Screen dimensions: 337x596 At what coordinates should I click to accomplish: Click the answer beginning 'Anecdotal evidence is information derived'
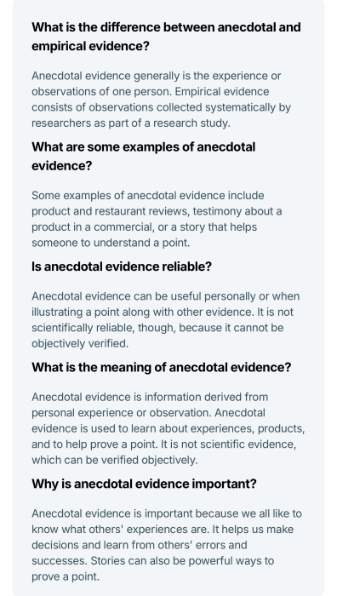click(x=168, y=428)
